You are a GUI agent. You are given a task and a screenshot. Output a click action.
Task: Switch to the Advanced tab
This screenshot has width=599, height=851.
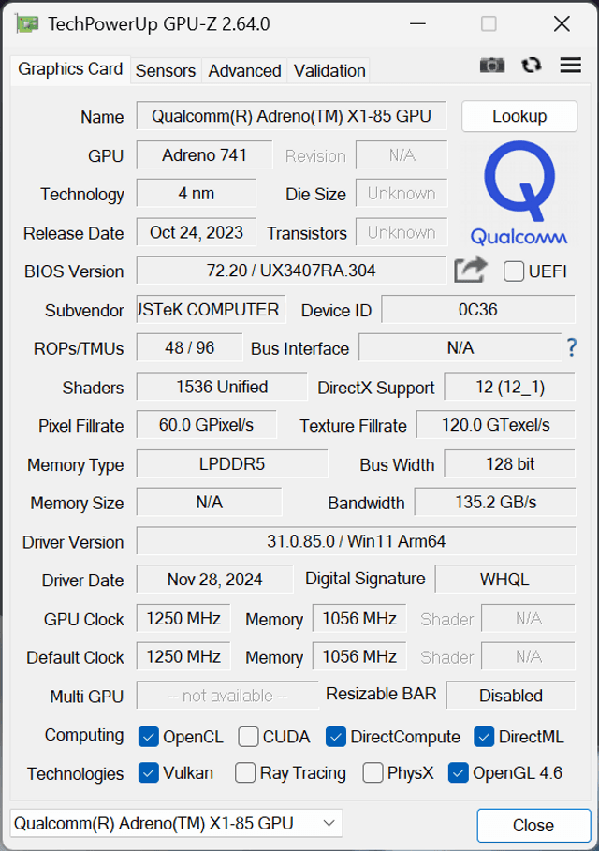[244, 70]
